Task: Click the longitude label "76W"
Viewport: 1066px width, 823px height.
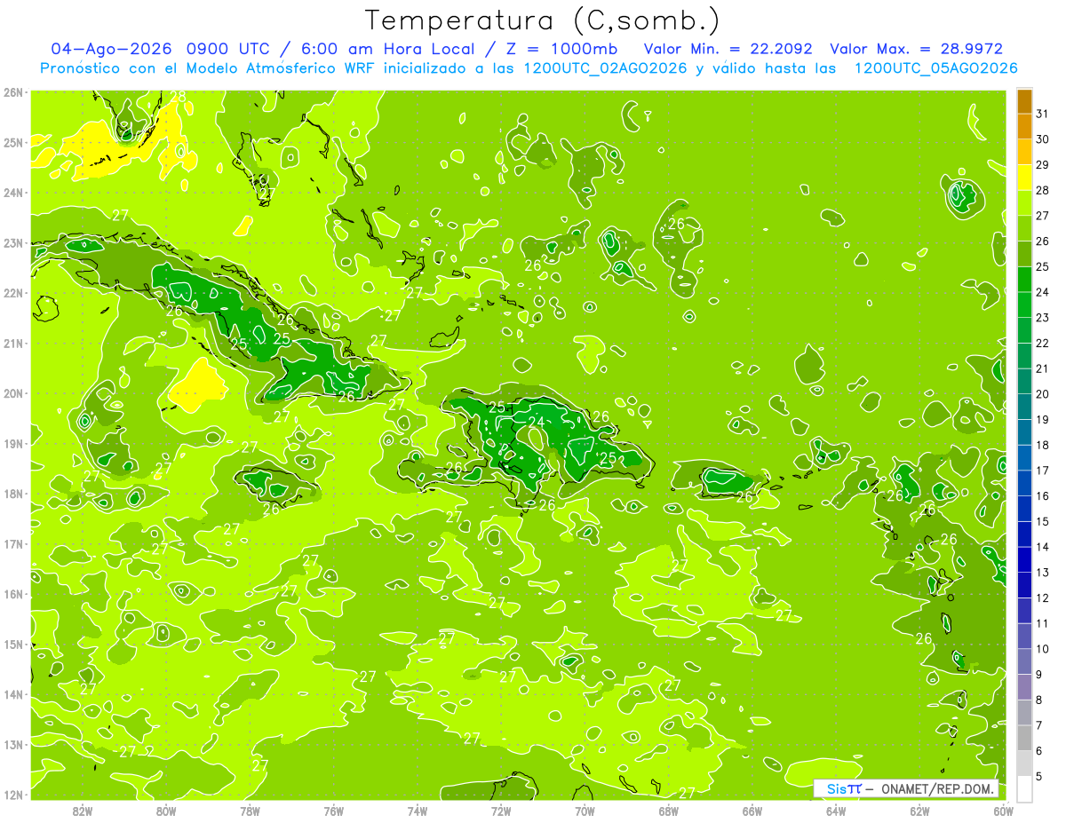Action: 334,811
